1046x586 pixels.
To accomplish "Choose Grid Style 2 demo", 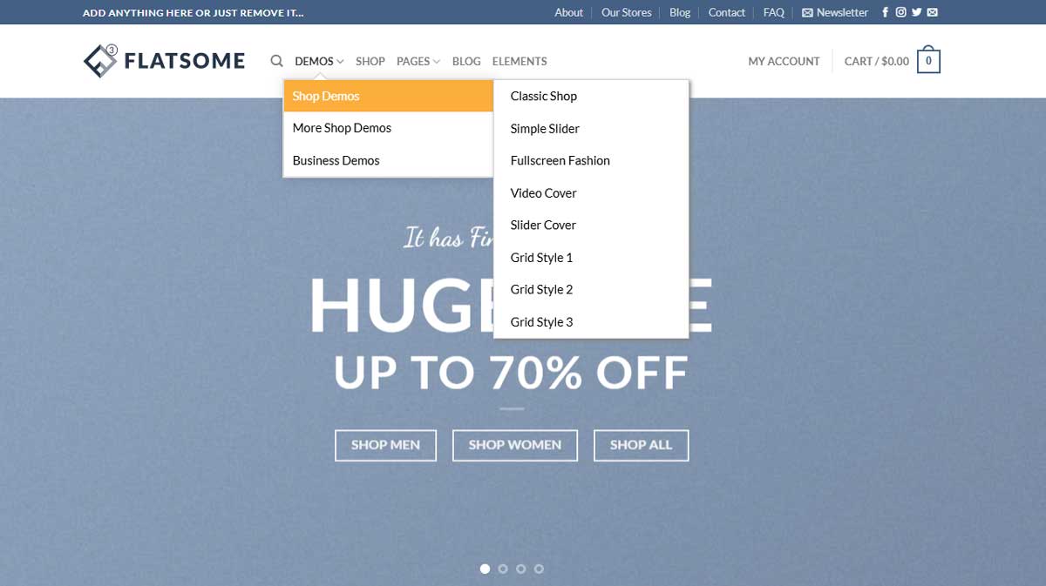I will [542, 289].
